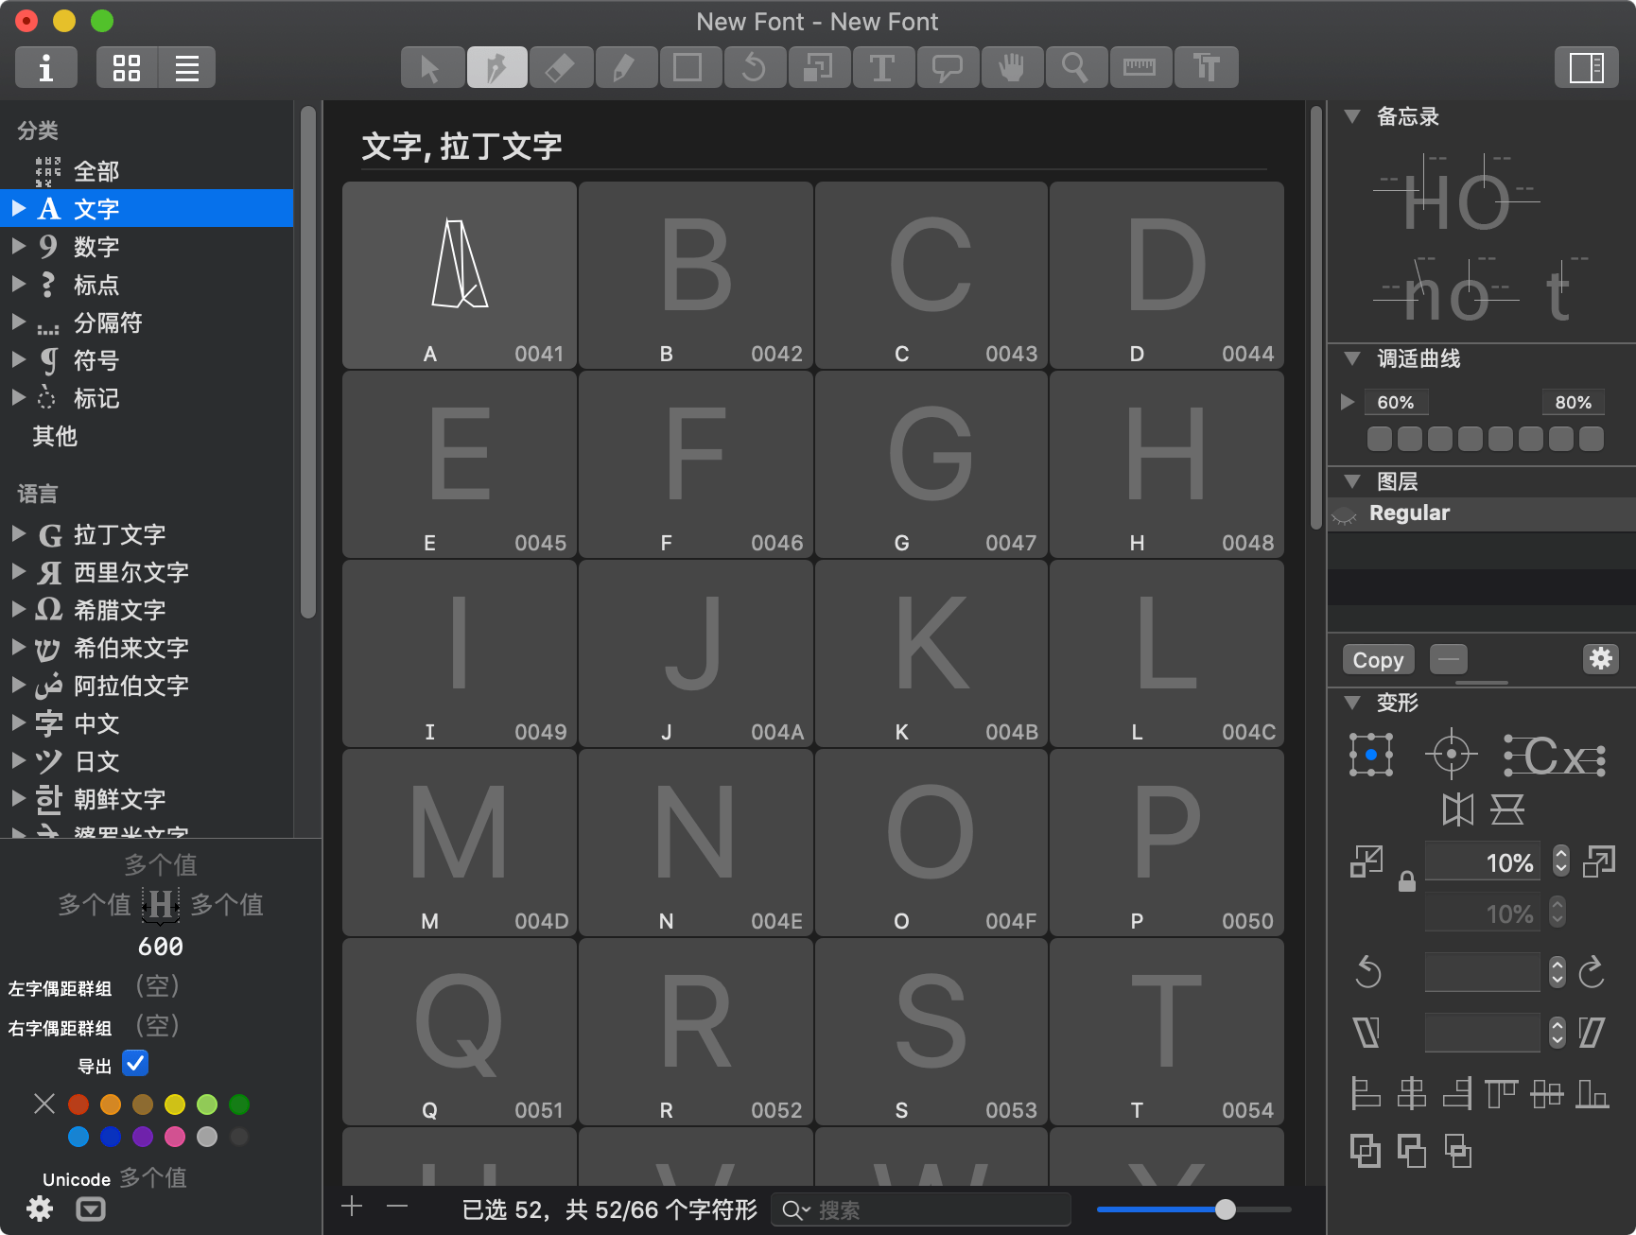This screenshot has height=1235, width=1636.
Task: Expand the 标点 category
Action: point(19,284)
